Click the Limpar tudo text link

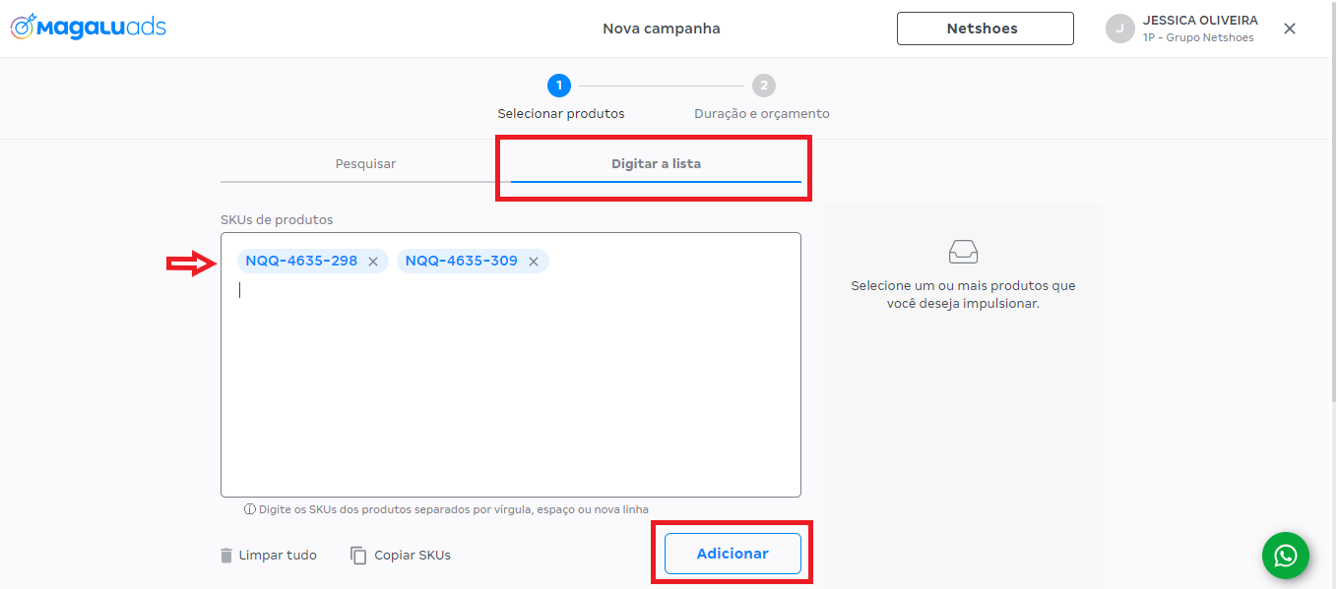278,556
